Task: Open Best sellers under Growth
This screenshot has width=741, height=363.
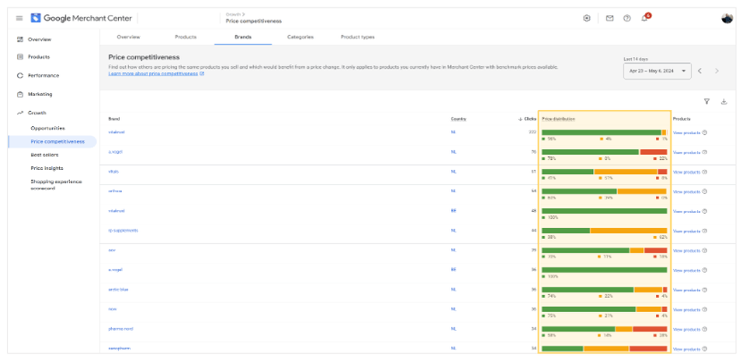Action: (45, 155)
